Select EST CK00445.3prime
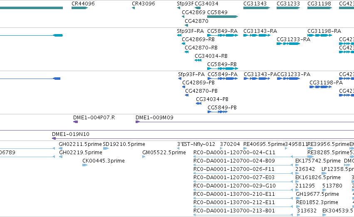 click(104, 161)
